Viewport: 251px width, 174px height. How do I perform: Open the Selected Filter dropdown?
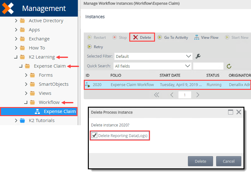point(153,56)
